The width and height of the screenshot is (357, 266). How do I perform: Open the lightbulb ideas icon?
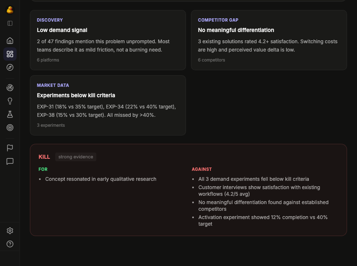pos(10,101)
